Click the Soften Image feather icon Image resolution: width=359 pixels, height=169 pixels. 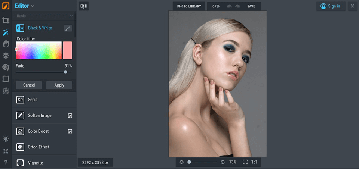click(20, 116)
